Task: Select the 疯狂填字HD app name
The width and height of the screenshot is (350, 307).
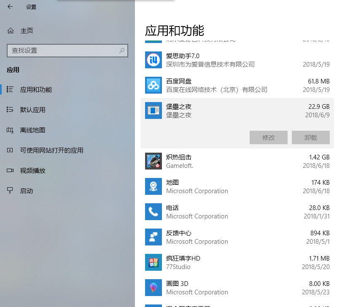Action: point(183,259)
